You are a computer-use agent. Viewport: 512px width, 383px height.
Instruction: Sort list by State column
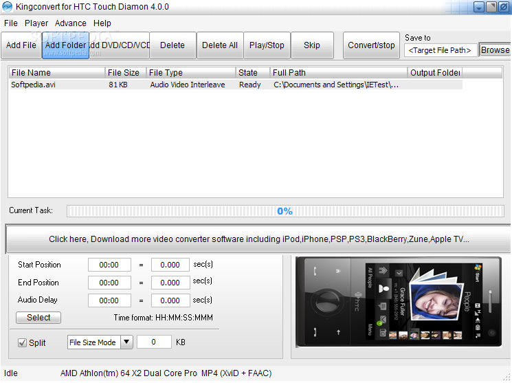[253, 73]
